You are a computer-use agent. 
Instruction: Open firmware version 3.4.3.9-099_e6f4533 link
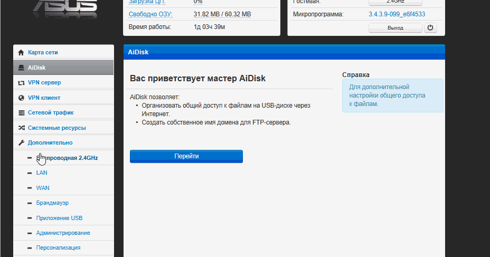click(397, 14)
